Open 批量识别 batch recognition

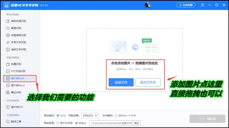(x=14, y=64)
